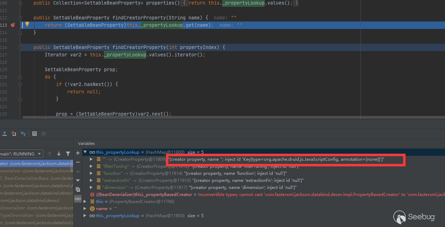
Task: Toggle the breakpoint on line 113
Action: [x=13, y=25]
